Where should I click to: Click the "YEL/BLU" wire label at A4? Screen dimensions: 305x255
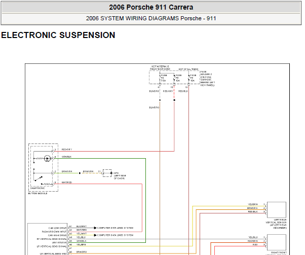81,237
